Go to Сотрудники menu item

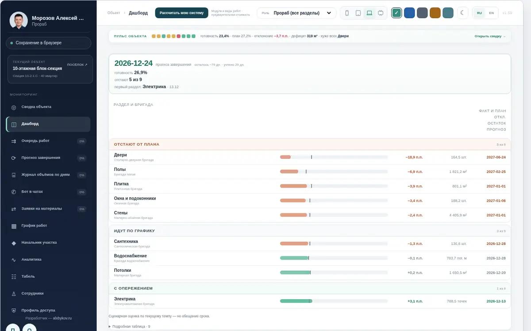[48, 293]
